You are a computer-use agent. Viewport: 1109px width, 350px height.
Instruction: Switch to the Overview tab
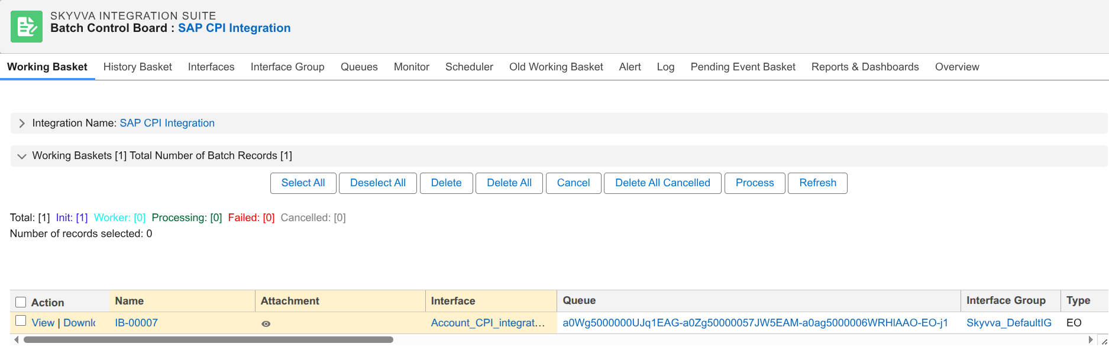point(957,67)
